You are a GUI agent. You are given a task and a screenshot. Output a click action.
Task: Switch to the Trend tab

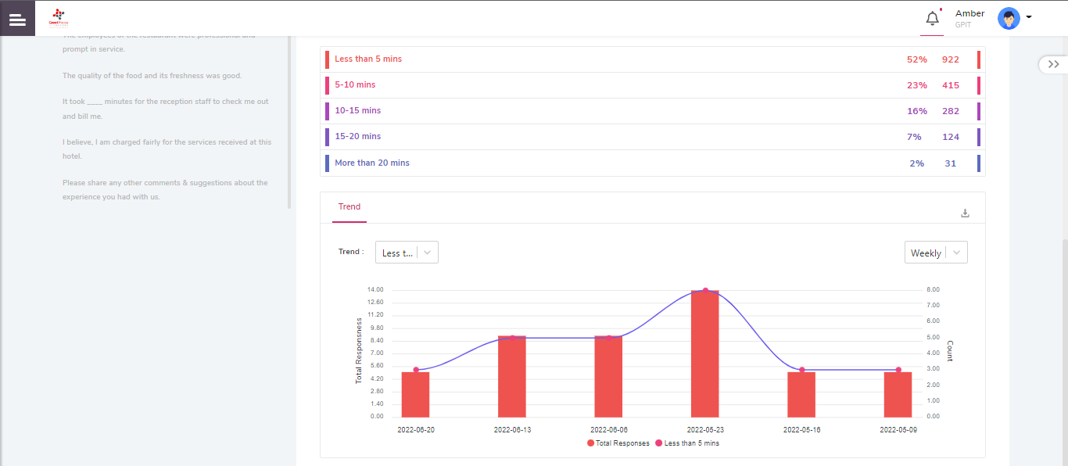349,207
